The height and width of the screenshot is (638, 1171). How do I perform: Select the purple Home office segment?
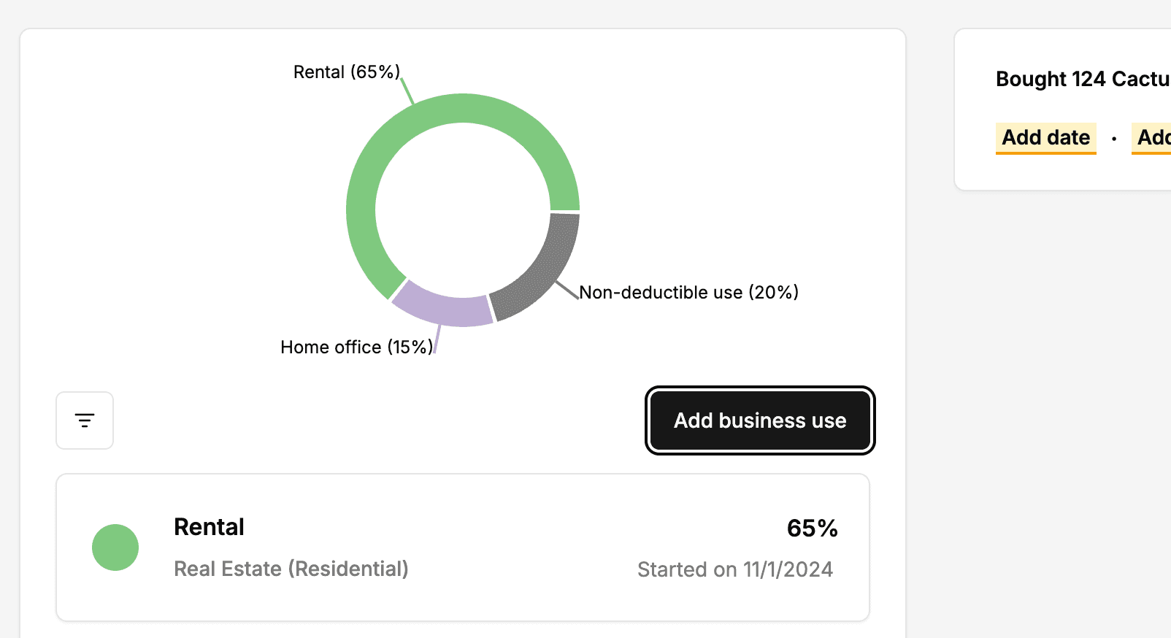tap(441, 305)
